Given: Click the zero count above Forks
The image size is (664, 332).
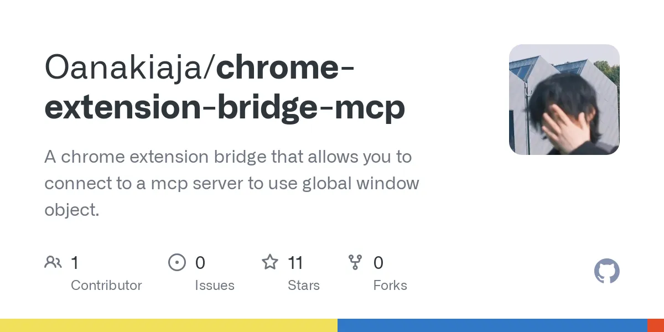Looking at the screenshot, I should [x=378, y=263].
